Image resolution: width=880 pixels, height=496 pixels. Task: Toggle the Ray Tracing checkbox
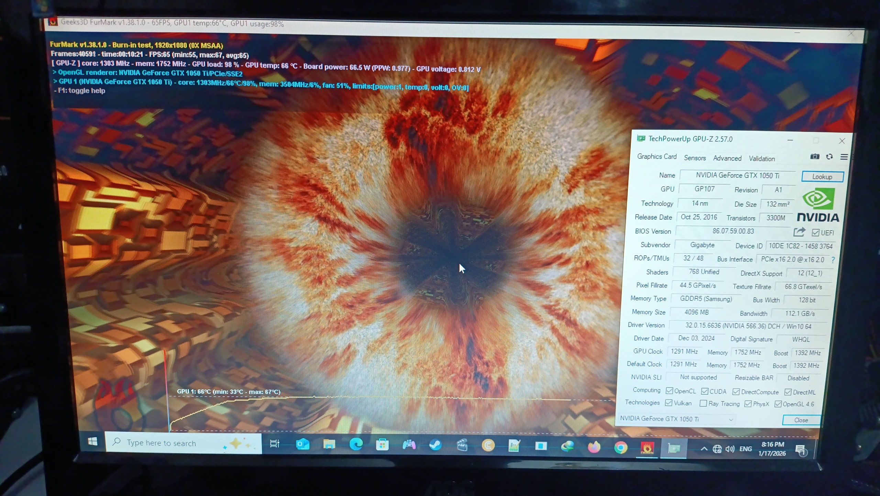(703, 403)
